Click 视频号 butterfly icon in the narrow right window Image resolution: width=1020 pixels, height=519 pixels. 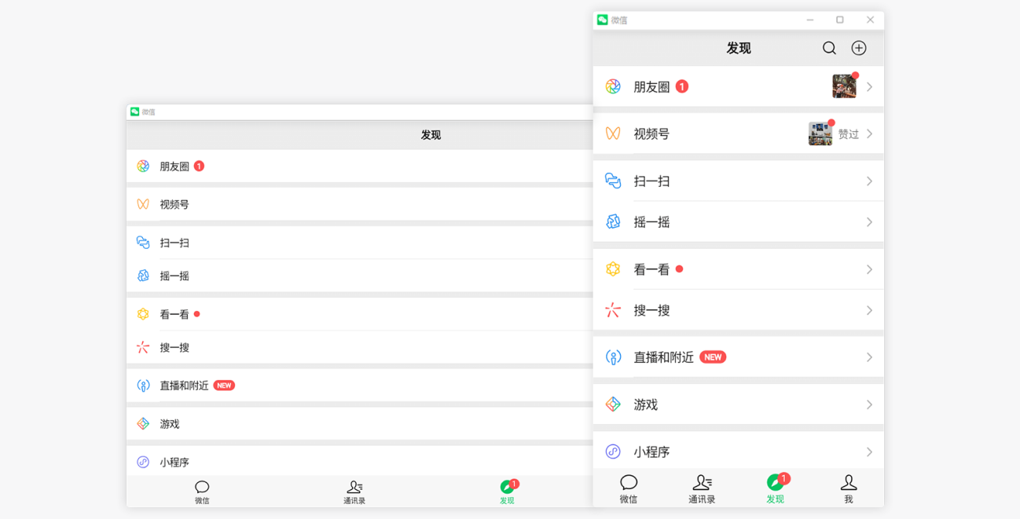point(613,134)
